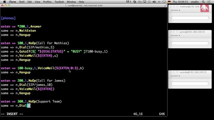Image resolution: width=214 pixels, height=120 pixels.
Task: Click the 100-busy extension label
Action: click(25, 68)
